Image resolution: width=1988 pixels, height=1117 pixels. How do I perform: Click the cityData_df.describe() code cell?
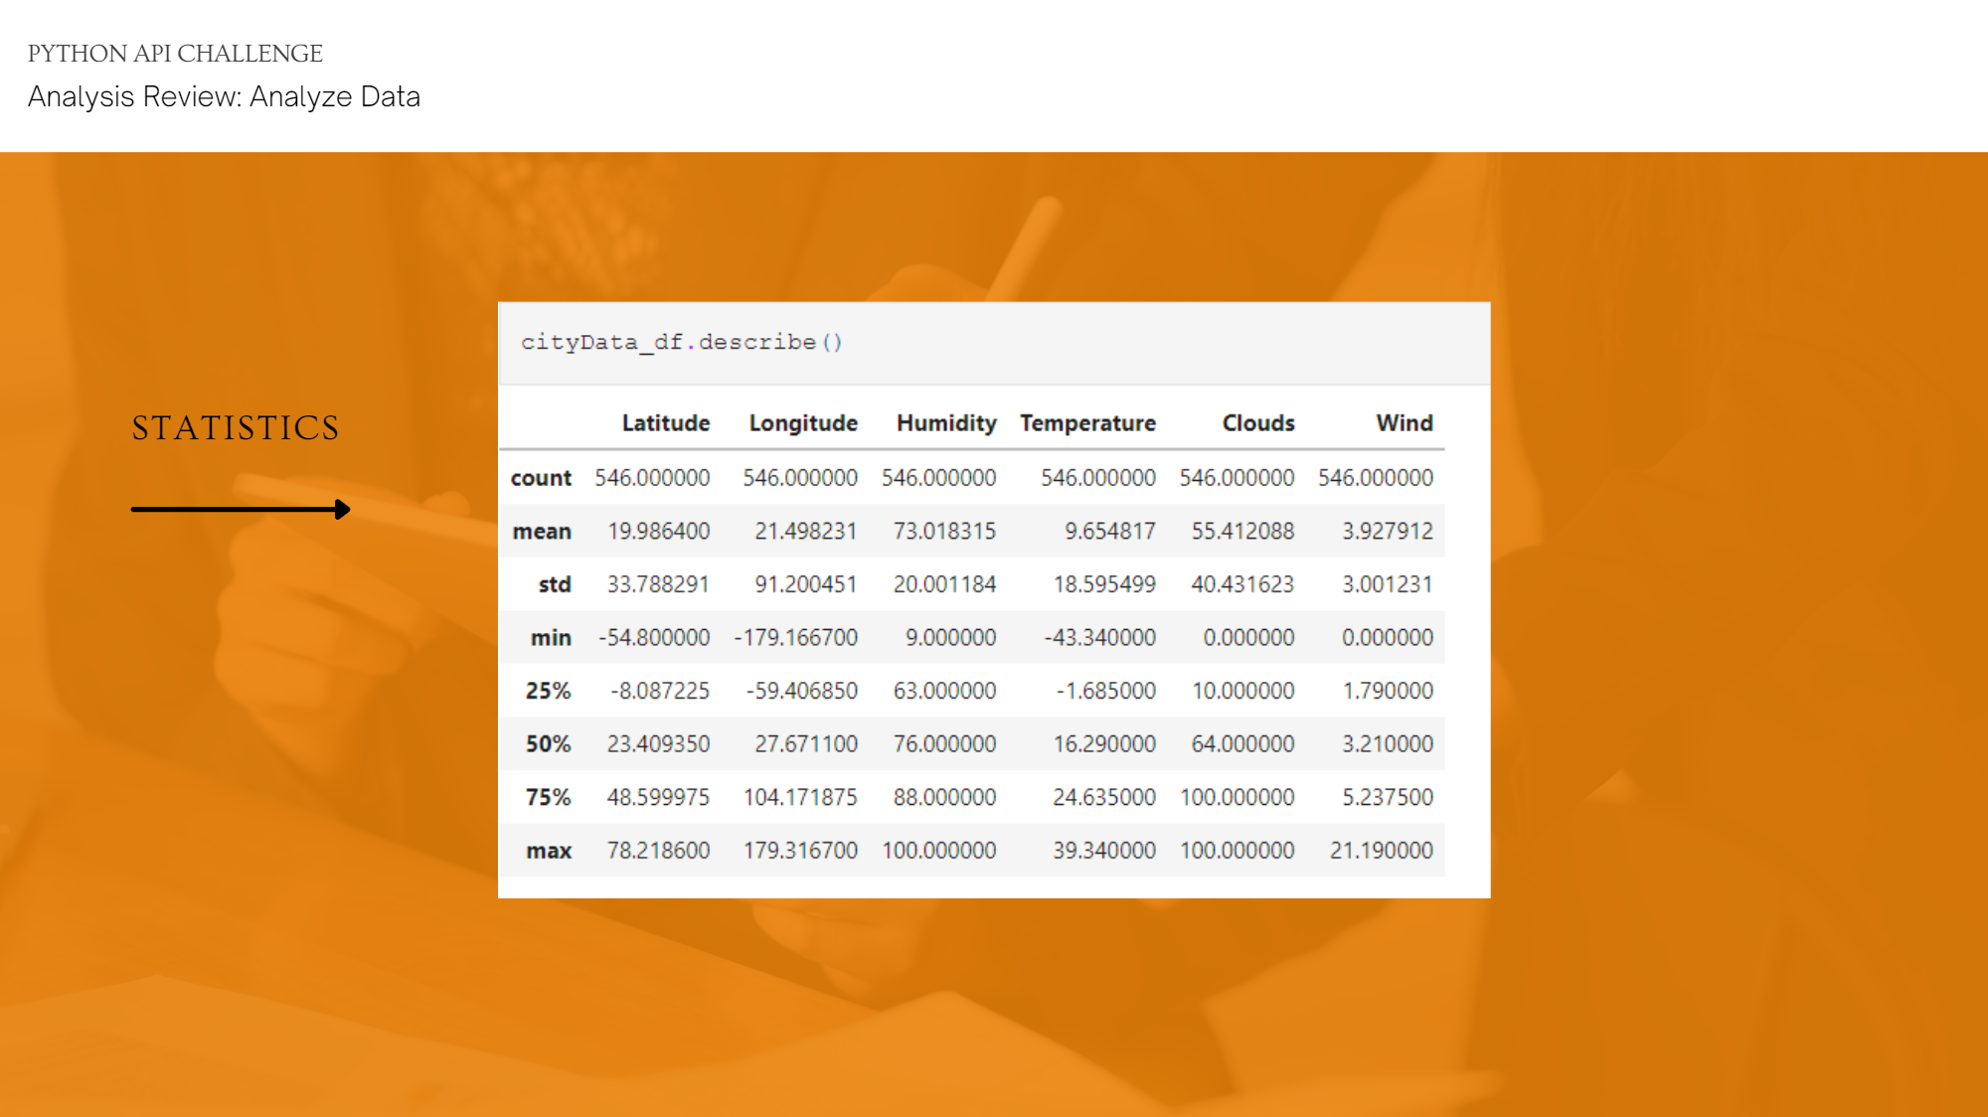(682, 343)
